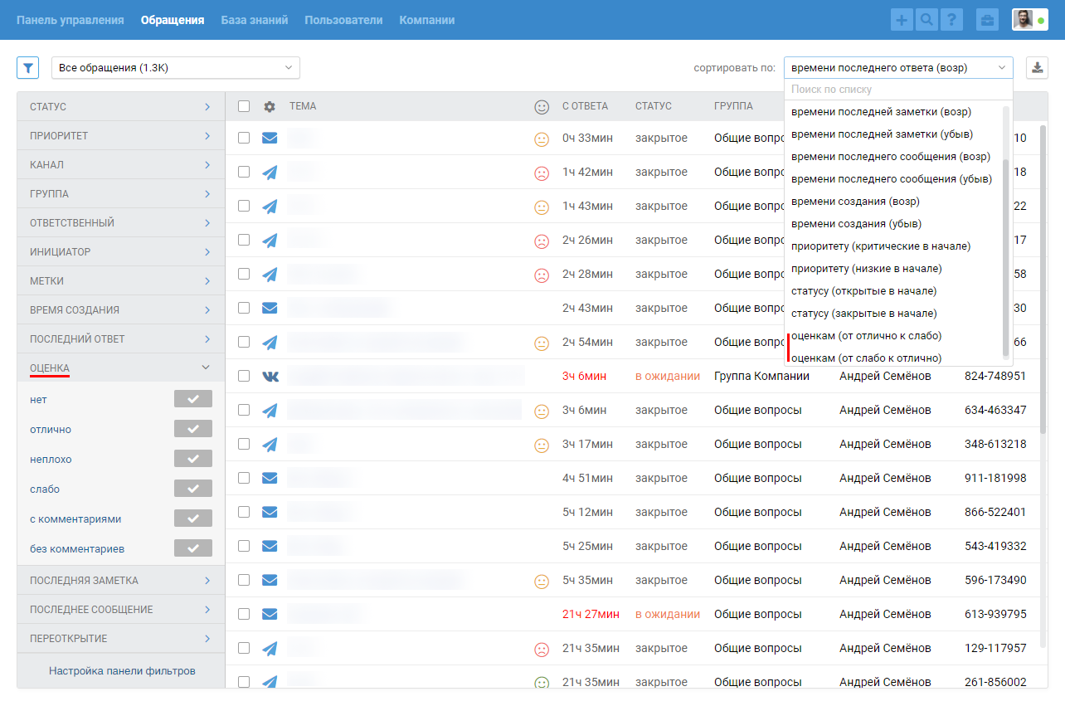Screen dimensions: 1065x706
Task: Select sort 'оценкам (от отлично к слабо)'
Action: click(x=866, y=336)
